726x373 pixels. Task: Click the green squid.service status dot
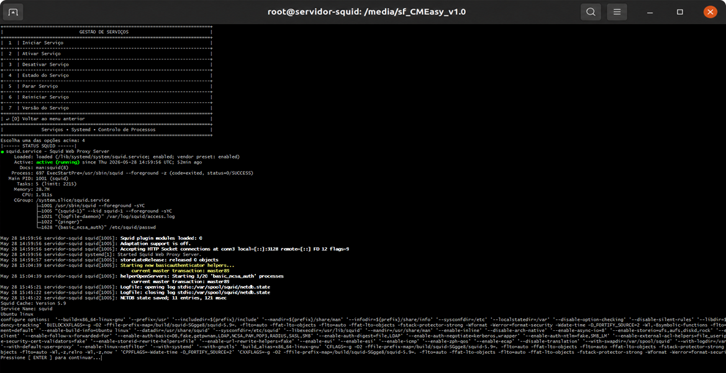[2, 151]
